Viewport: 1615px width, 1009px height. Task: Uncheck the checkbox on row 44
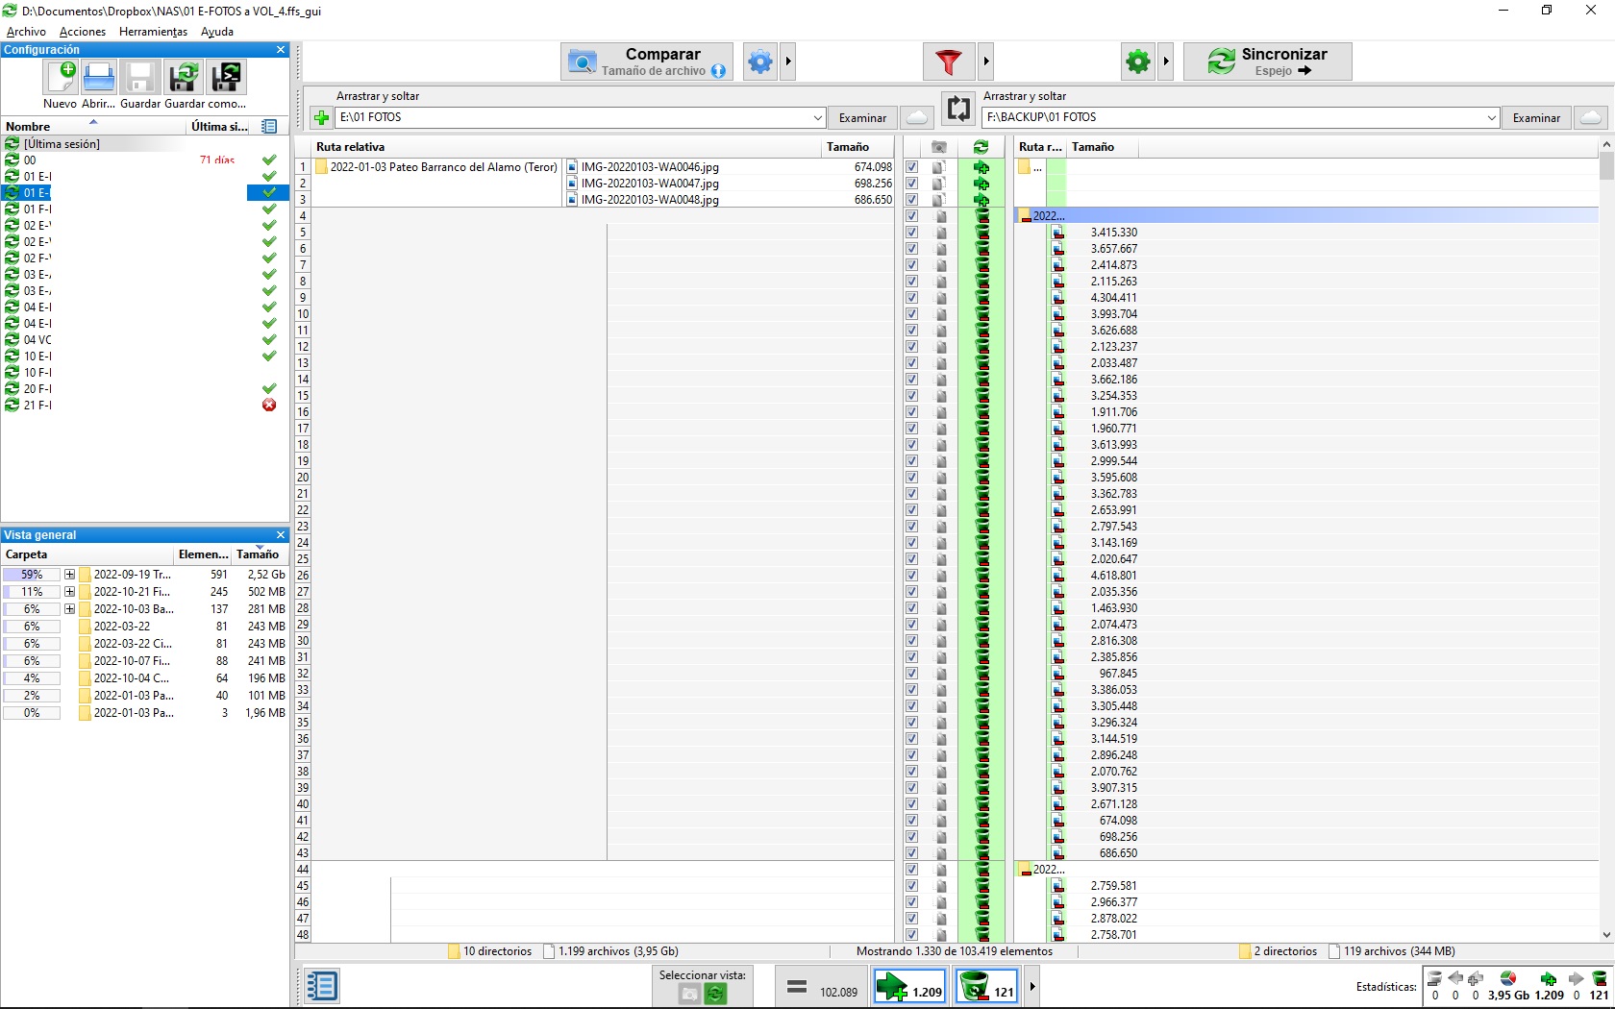[911, 870]
